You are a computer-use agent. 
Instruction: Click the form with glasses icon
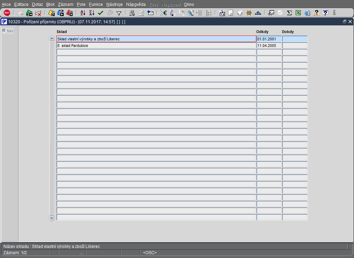pyautogui.click(x=271, y=13)
